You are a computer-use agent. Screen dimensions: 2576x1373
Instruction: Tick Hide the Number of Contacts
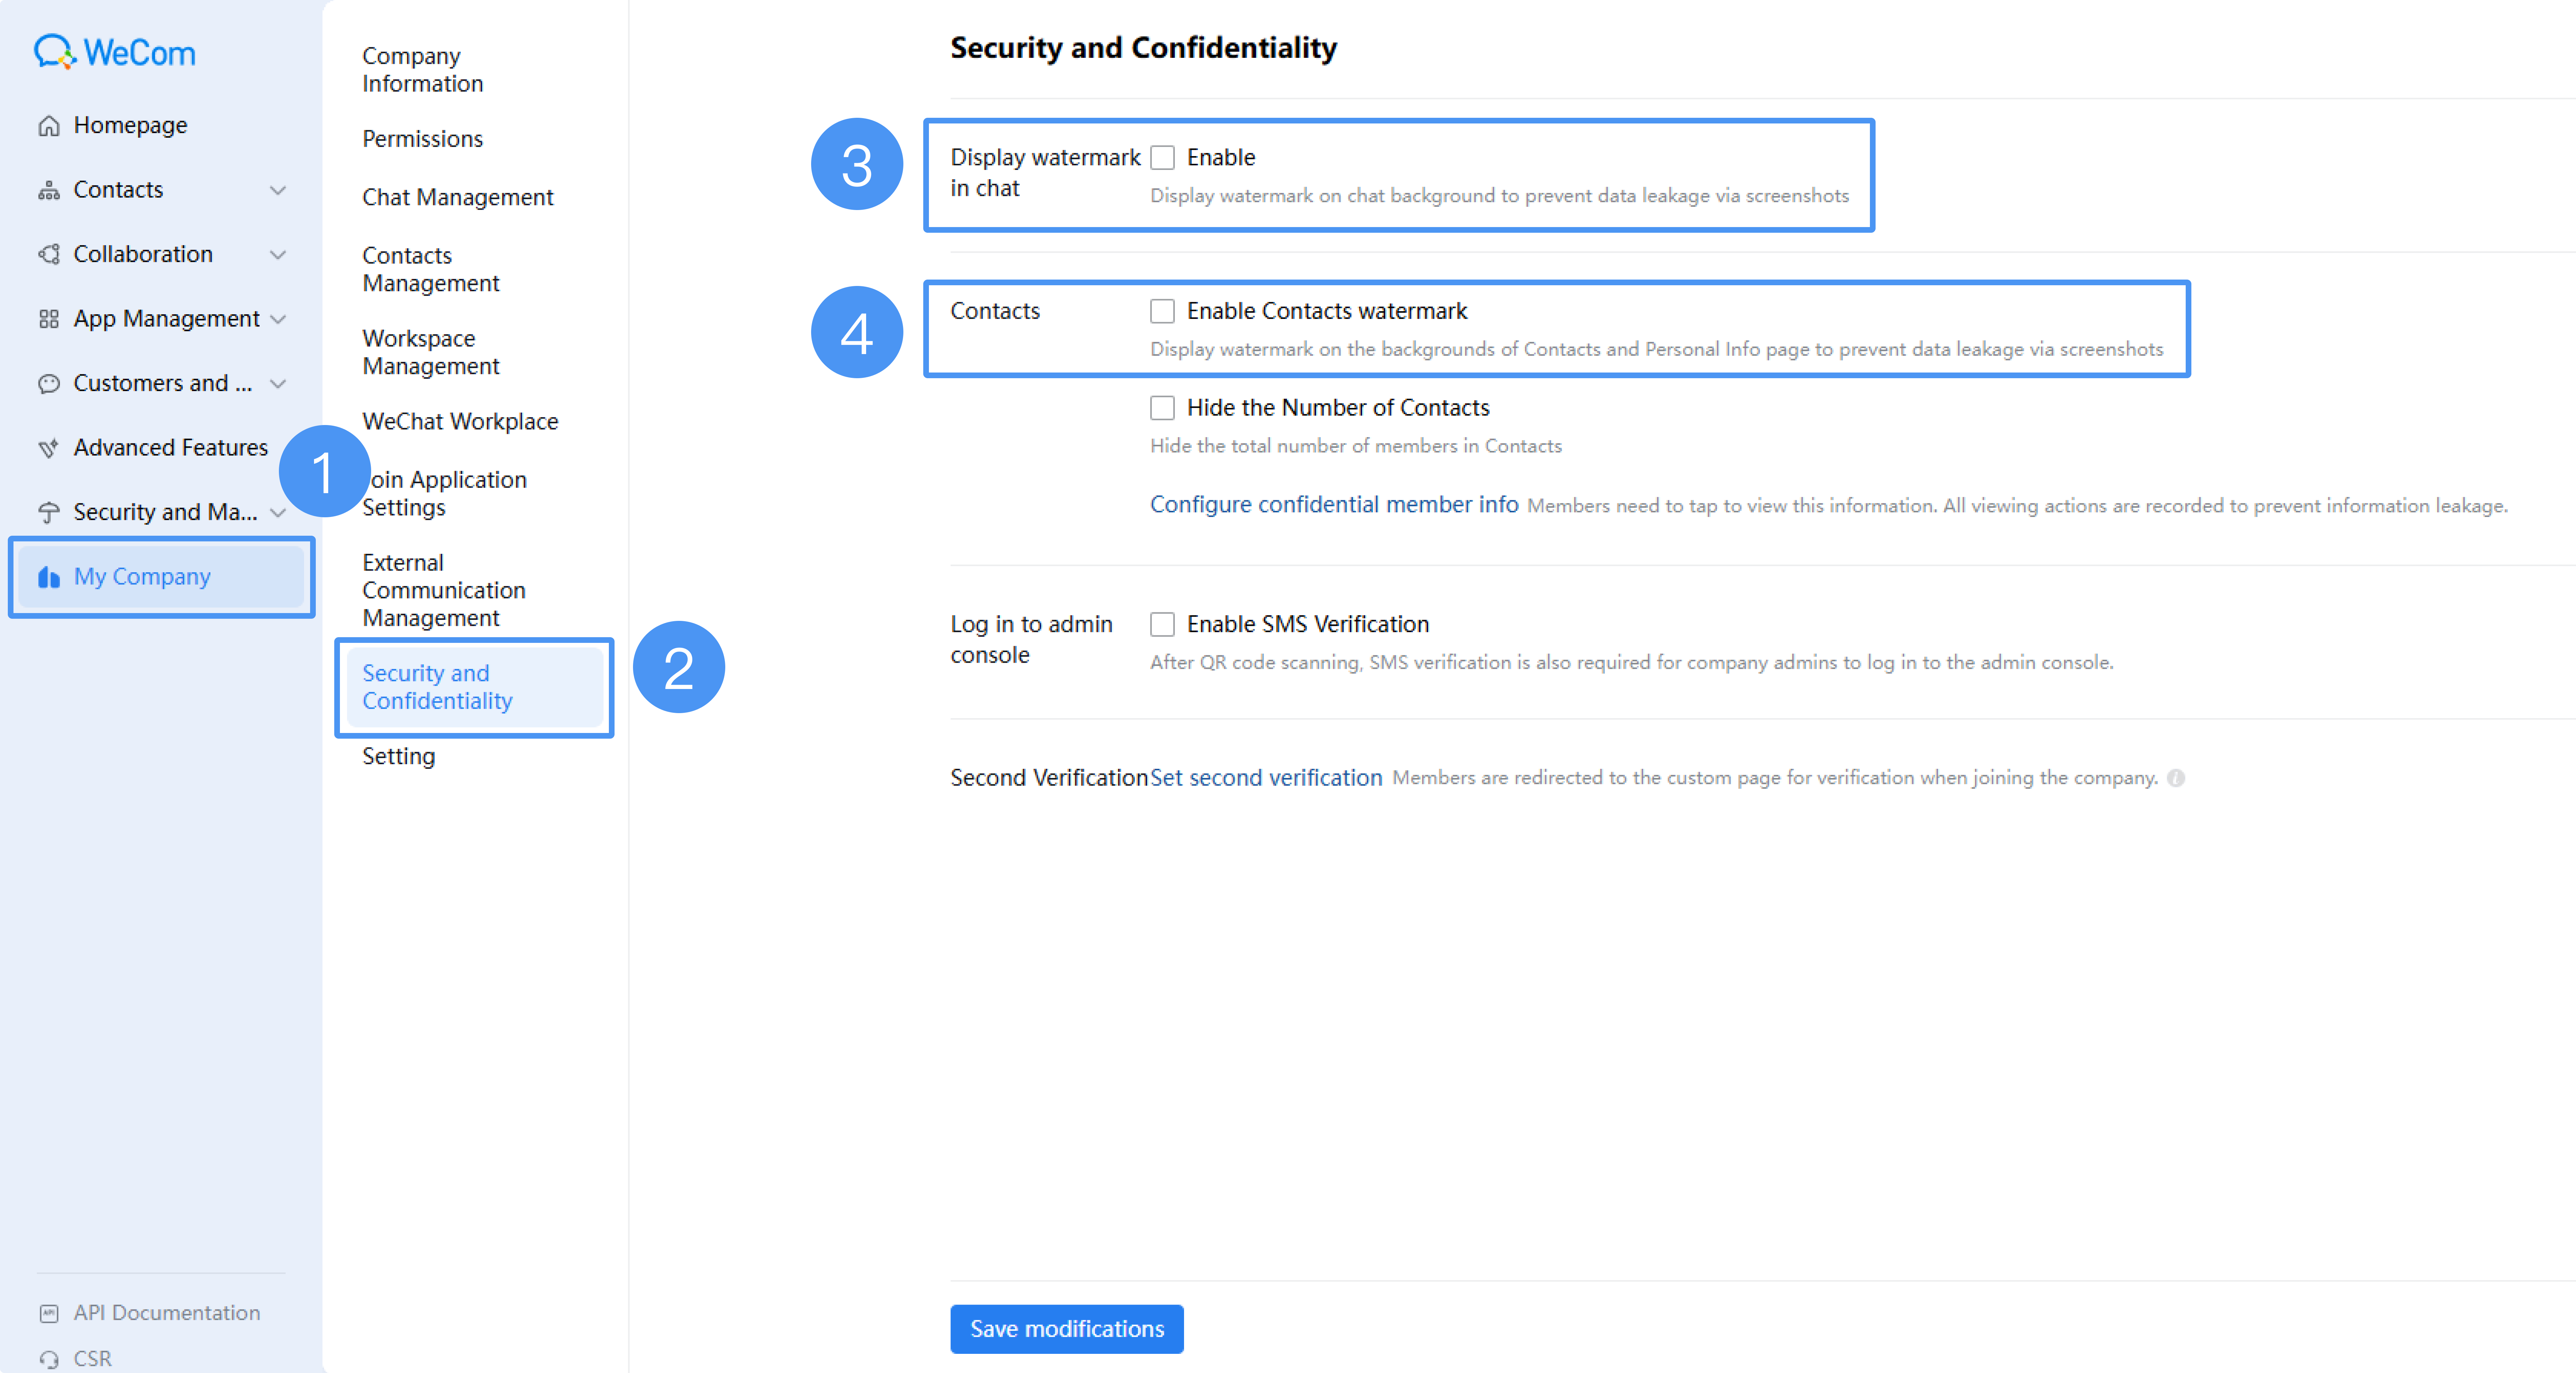click(x=1162, y=408)
